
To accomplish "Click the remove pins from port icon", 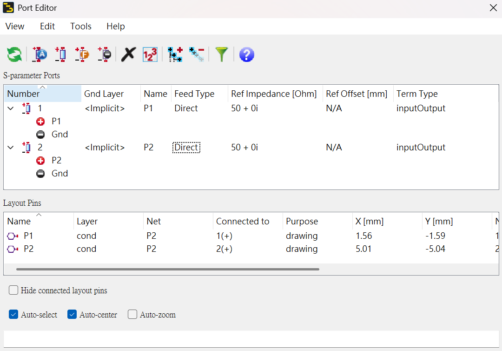I will [197, 54].
